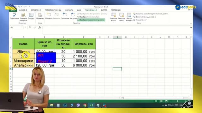Click the РЕЦЕНЗУВАННЯ active tab
This screenshot has height=113, width=202.
[91, 10]
